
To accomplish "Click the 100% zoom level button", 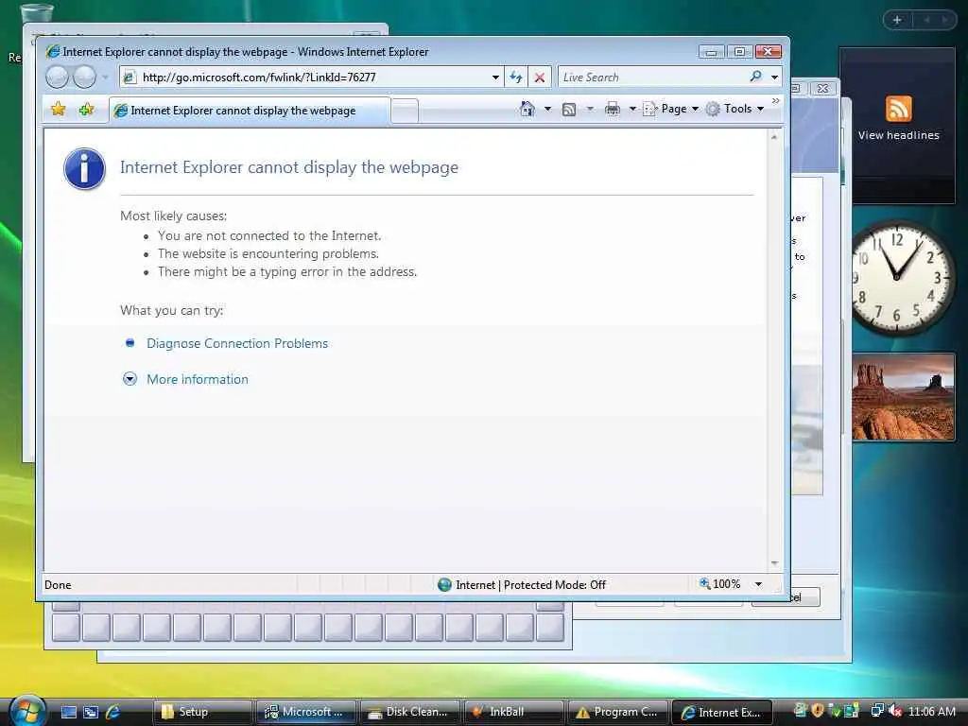I will point(719,584).
